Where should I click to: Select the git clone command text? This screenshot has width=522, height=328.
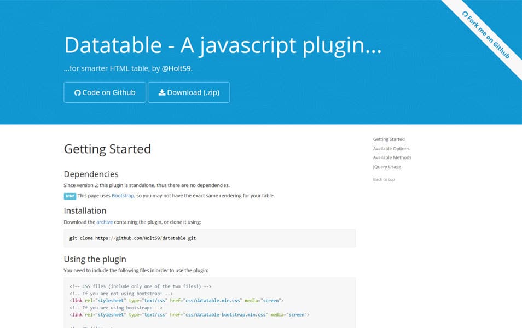point(132,238)
